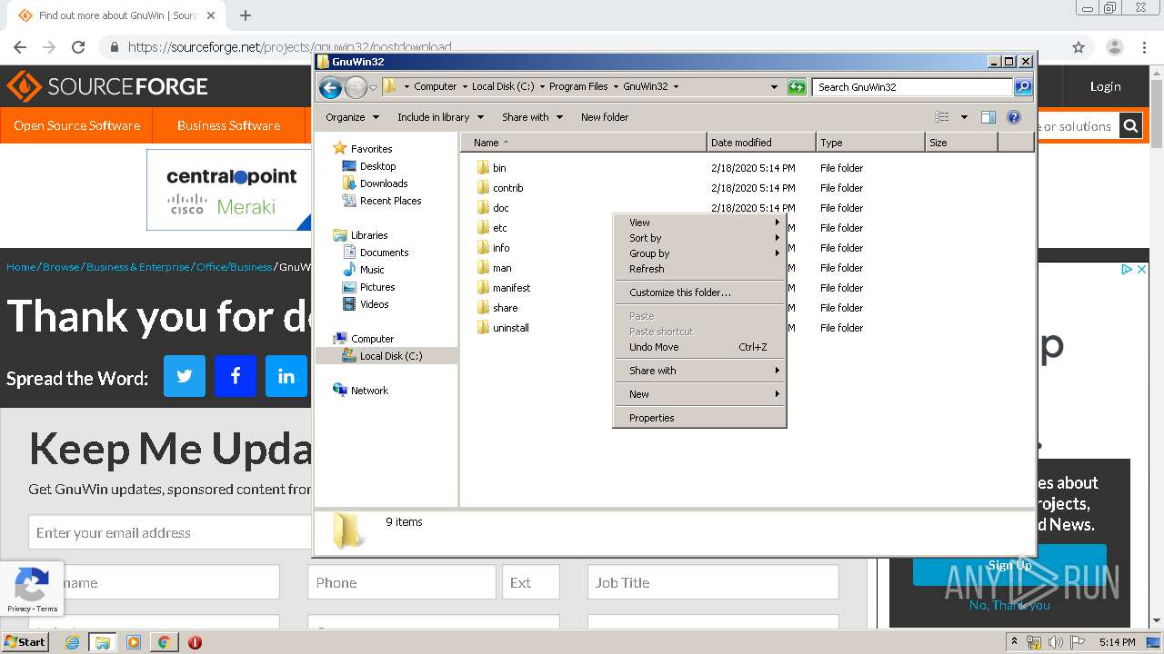
Task: Choose Customize this folder
Action: click(x=699, y=292)
